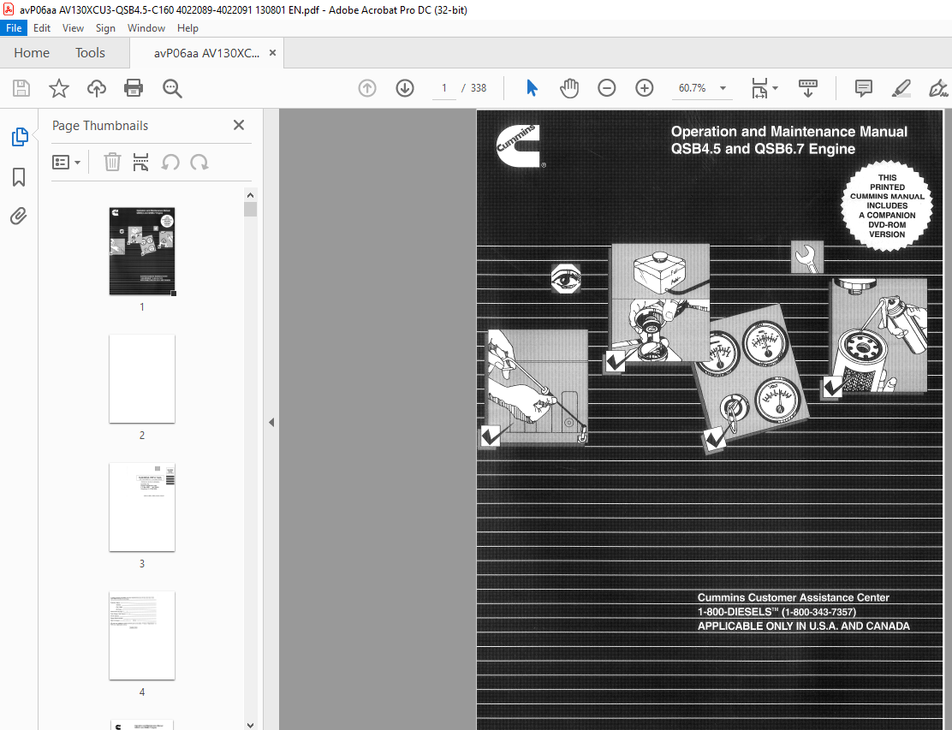Viewport: 952px width, 730px height.
Task: Open the Bookmarks sidebar icon
Action: [x=19, y=177]
